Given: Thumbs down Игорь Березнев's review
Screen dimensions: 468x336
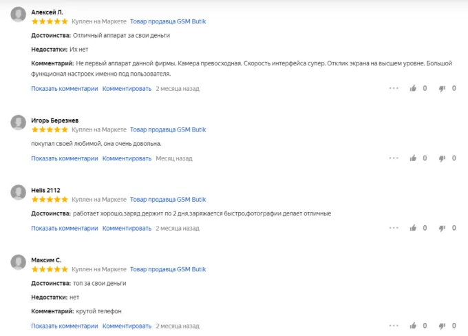Looking at the screenshot, I should (x=442, y=158).
